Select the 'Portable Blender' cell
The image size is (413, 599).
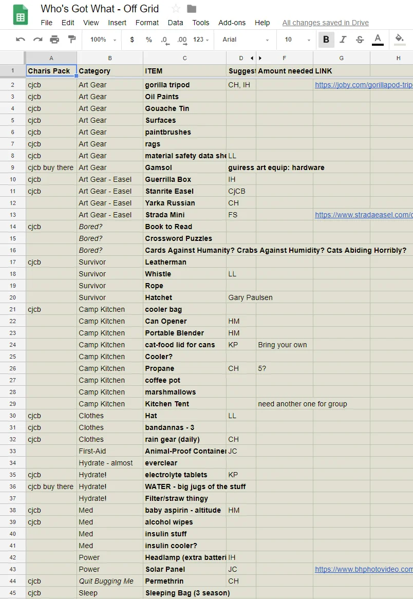184,333
